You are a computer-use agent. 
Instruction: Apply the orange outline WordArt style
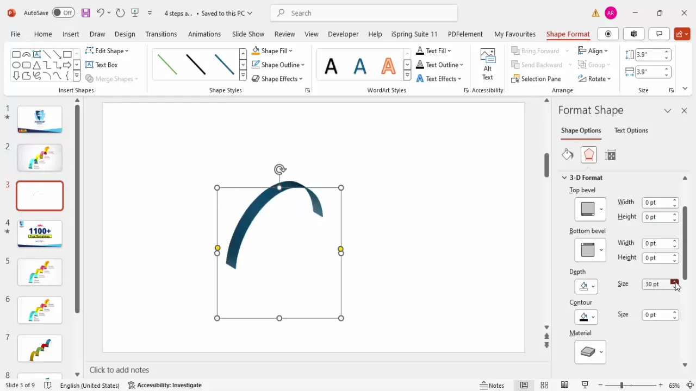[x=388, y=66]
